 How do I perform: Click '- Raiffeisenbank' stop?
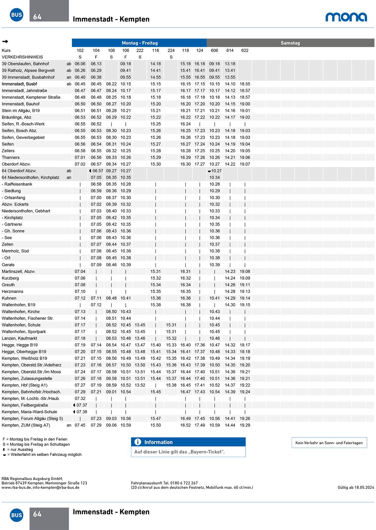pyautogui.click(x=17, y=184)
